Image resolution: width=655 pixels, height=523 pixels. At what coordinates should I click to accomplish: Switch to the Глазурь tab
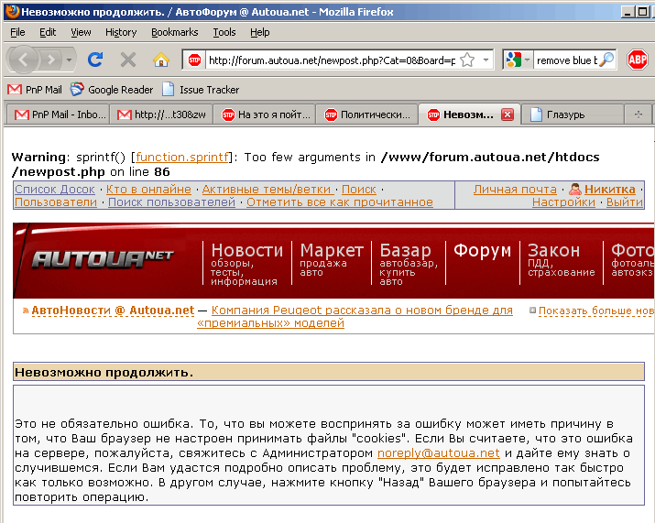[565, 114]
